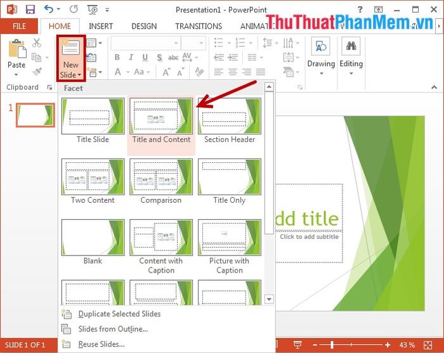The image size is (444, 353).
Task: Open the Customize Quick Access Toolbar arrow
Action: 107,10
